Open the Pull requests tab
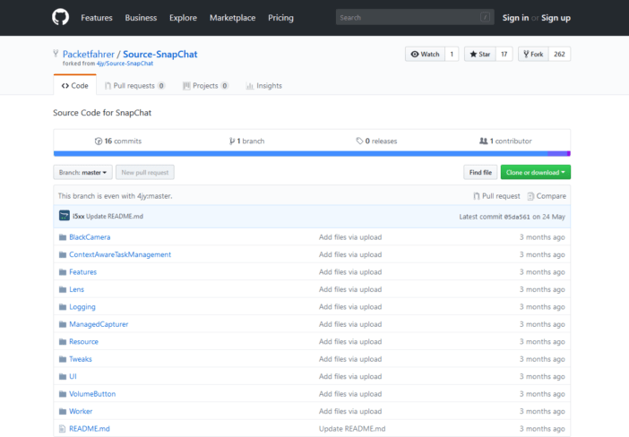 (134, 85)
